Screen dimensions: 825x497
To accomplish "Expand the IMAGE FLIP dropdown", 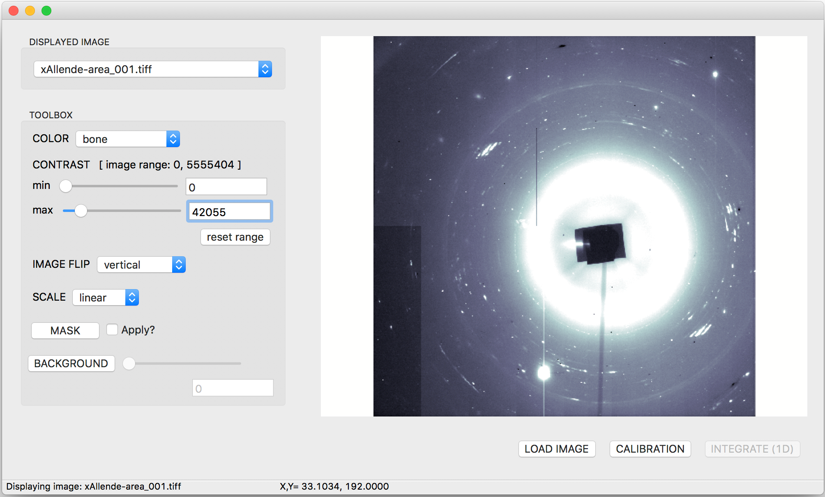I will 141,265.
